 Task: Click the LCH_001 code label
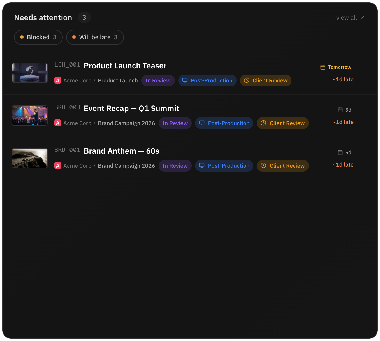pos(67,65)
